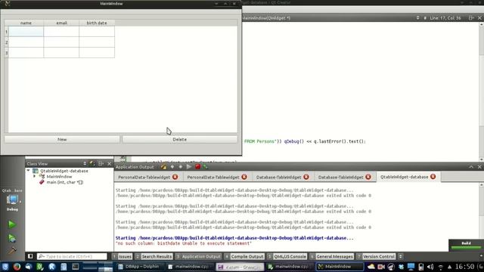Open the output panes selector arrows

point(400,256)
